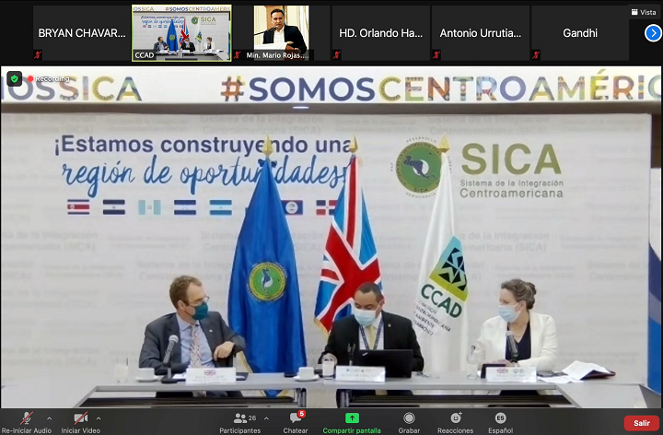Click muted mic icon on BRYAN CHAVAR tile
The image size is (663, 435).
coord(38,54)
